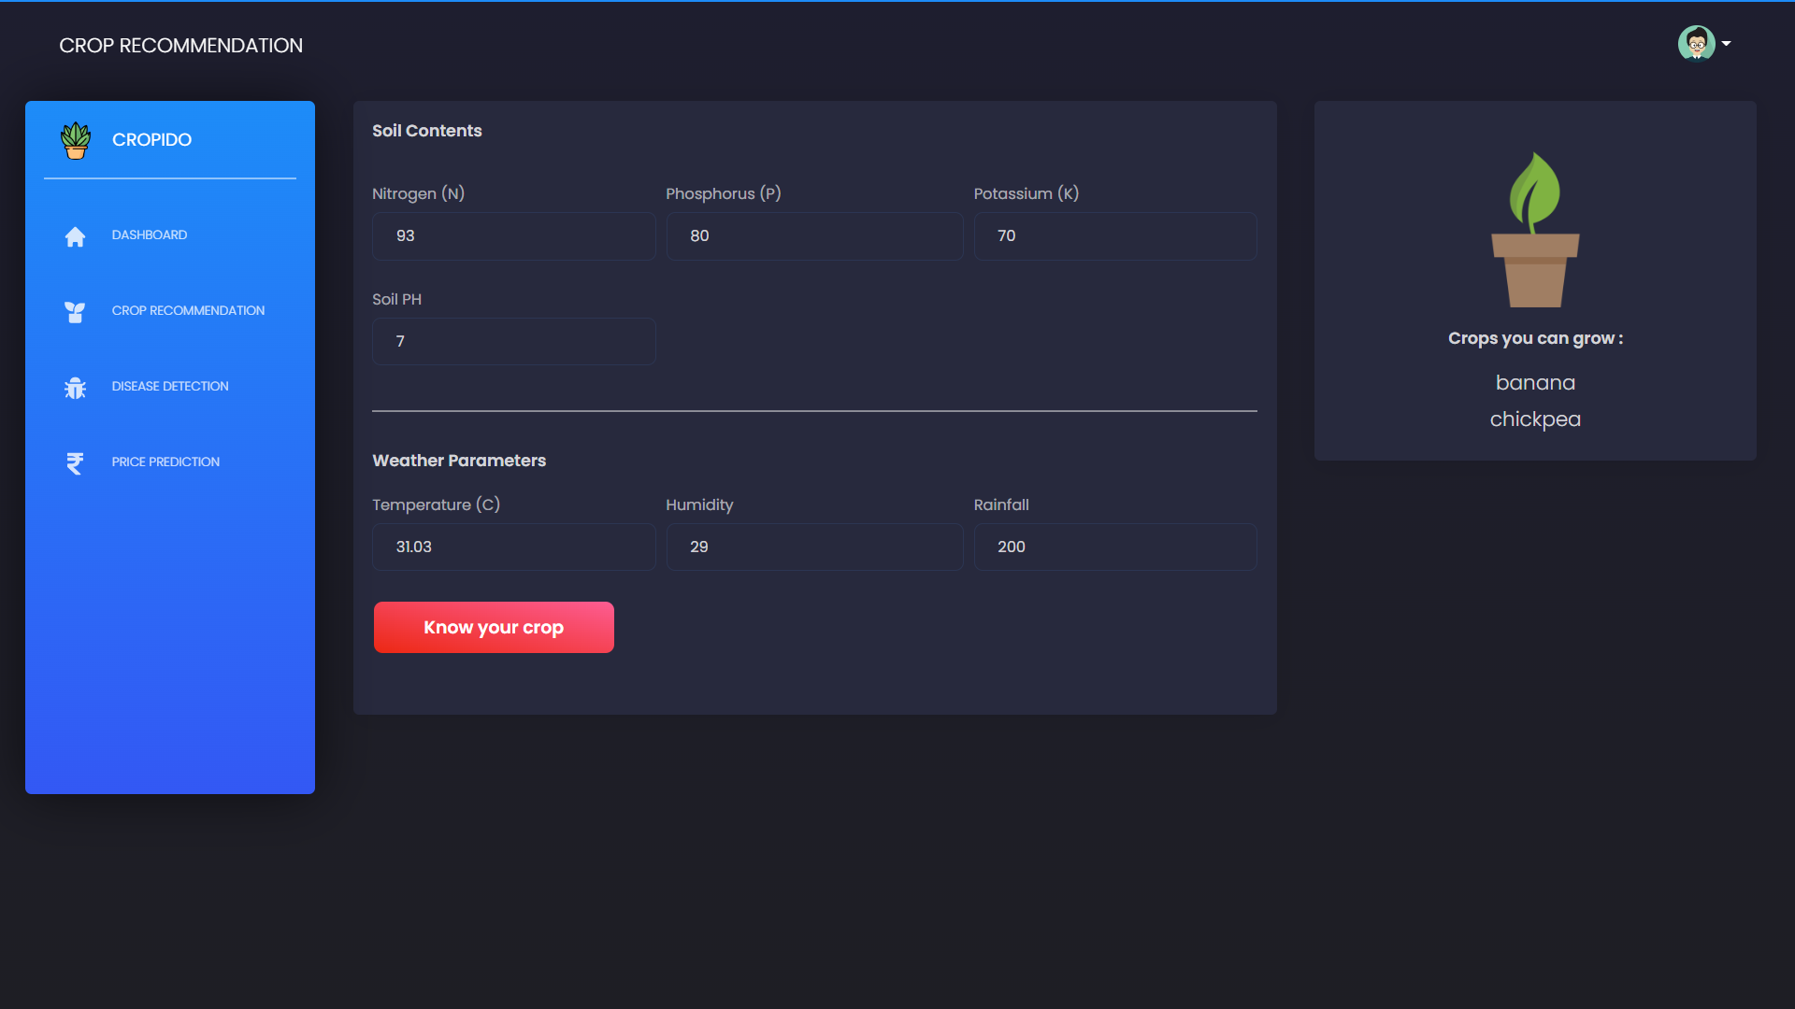This screenshot has width=1795, height=1009.
Task: Select the CROPIDO plant logo icon
Action: click(x=75, y=140)
